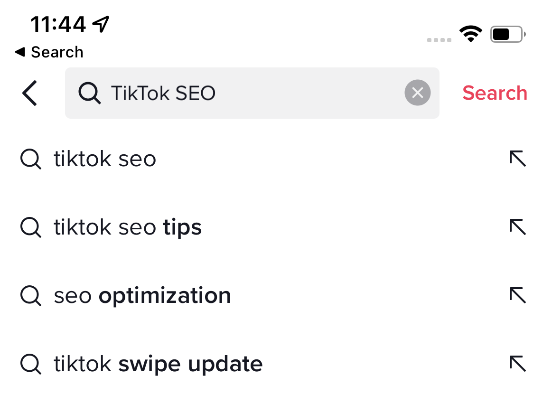The width and height of the screenshot is (552, 395).
Task: Select the "tiktok seo tips" suggestion
Action: tap(127, 227)
